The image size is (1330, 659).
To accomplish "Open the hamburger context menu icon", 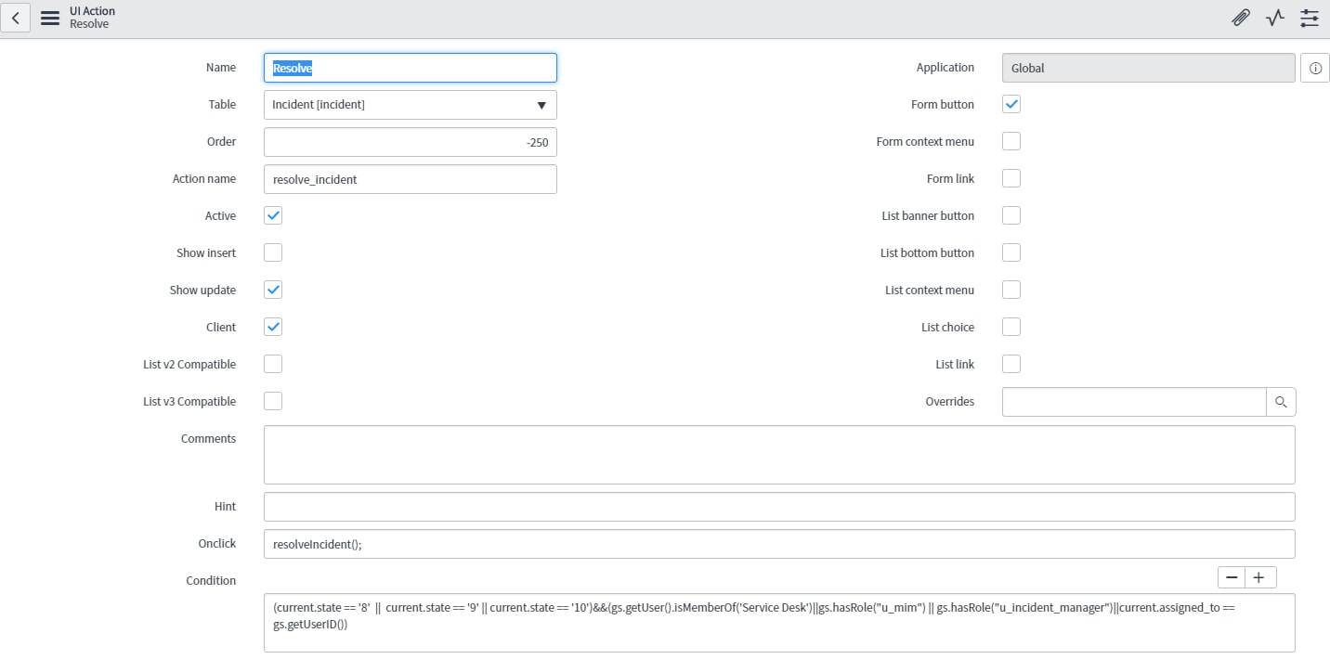I will click(x=50, y=18).
